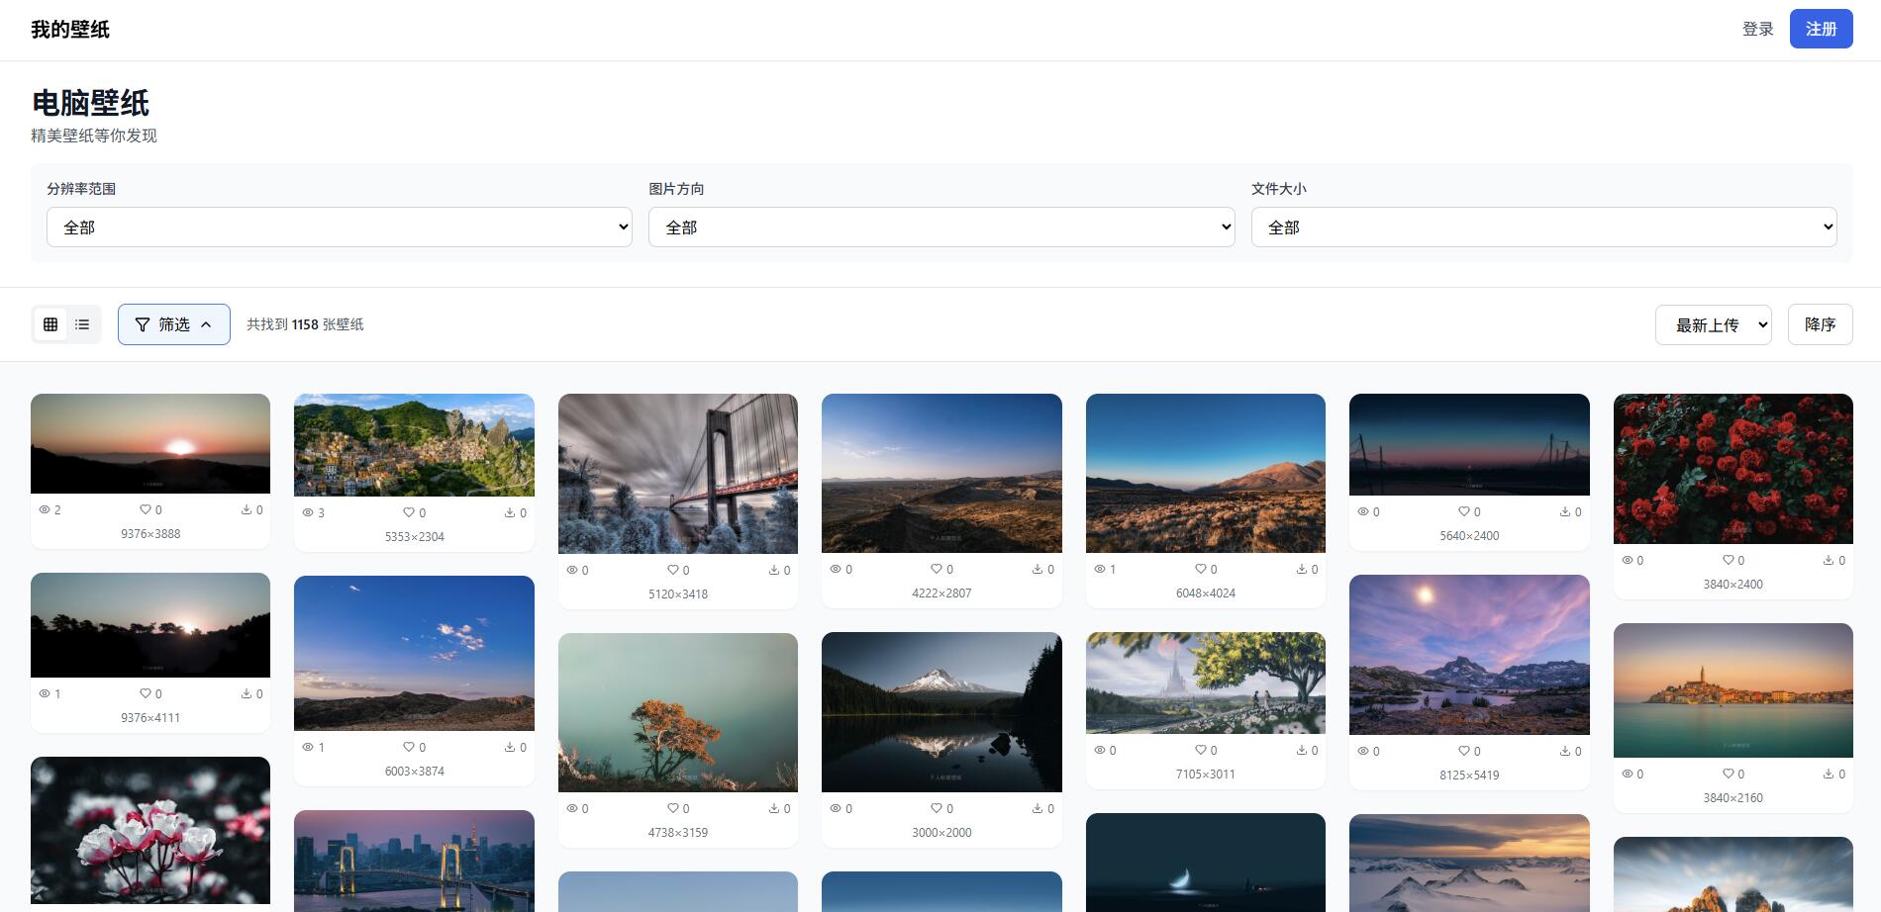Click the views eye icon on 5353×2304 card

(x=308, y=512)
